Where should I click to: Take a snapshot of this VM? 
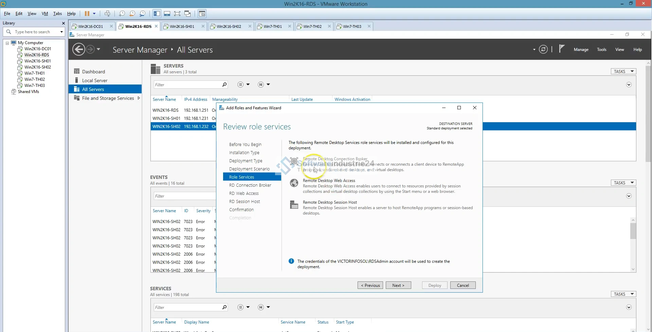pos(122,14)
